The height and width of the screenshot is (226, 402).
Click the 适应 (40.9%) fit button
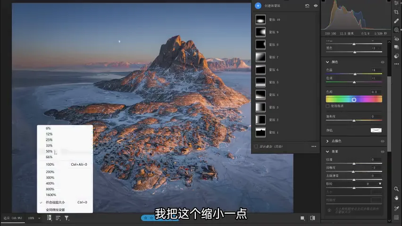click(13, 218)
